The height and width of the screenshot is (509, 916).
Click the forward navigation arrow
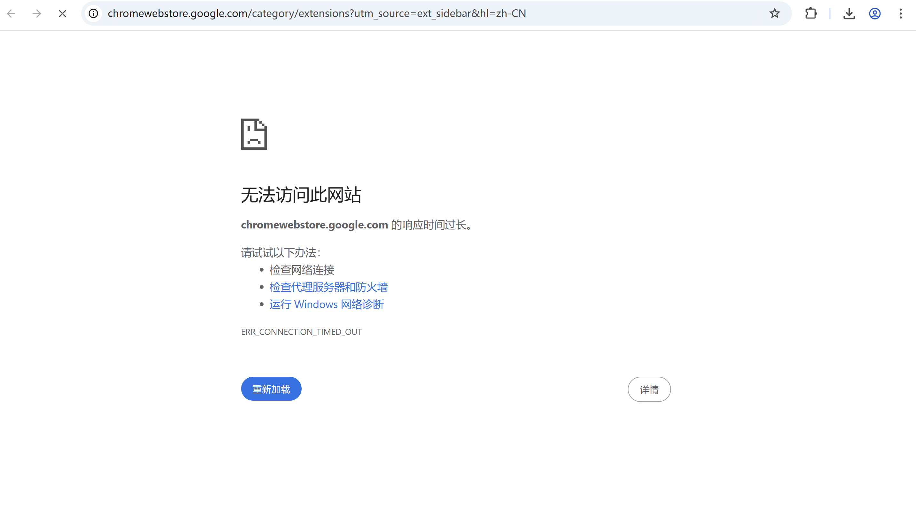pos(37,13)
